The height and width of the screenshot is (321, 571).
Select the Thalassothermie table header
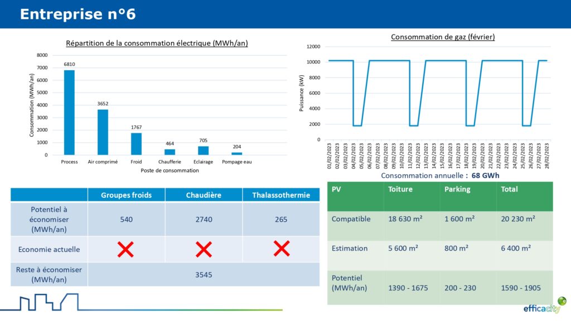tap(280, 195)
